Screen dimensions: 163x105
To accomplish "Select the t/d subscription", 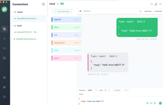I will click(66, 35).
